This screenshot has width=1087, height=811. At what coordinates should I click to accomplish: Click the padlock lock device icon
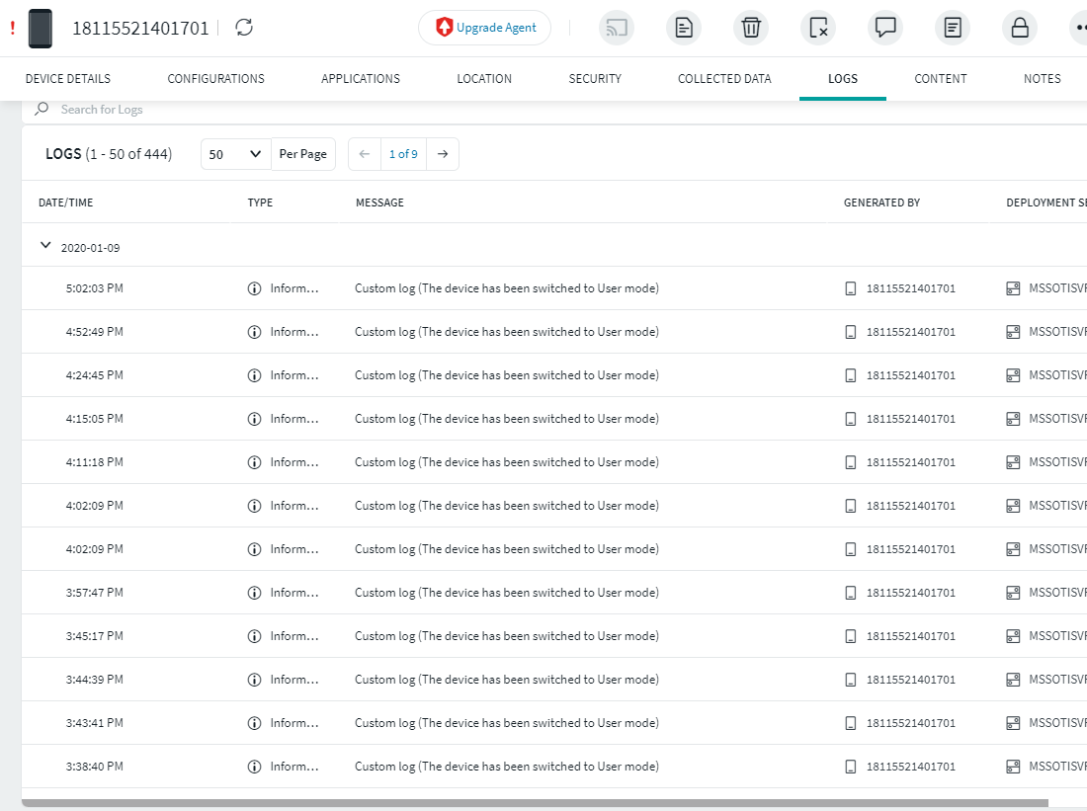(1019, 28)
